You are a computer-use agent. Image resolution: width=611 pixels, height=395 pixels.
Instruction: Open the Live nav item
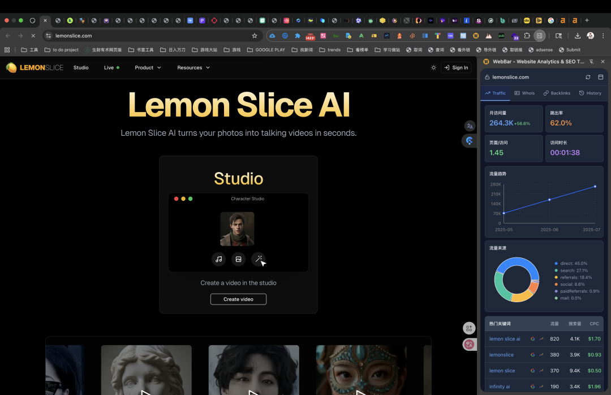[111, 67]
